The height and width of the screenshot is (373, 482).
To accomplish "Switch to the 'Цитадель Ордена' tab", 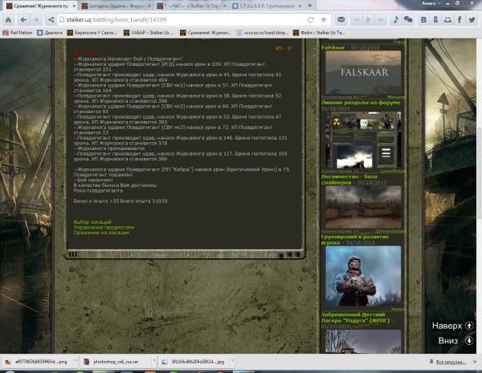I will click(116, 6).
